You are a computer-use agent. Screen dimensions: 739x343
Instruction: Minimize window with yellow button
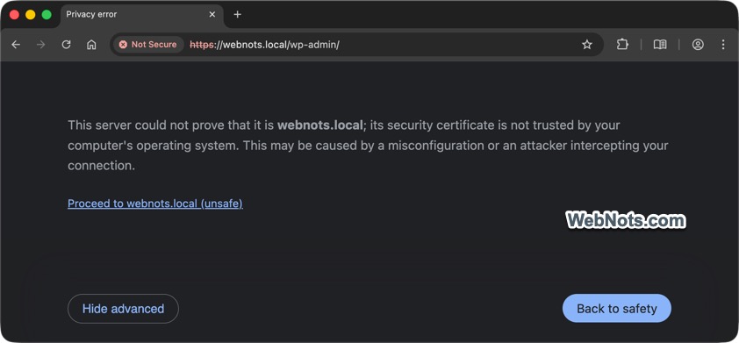(x=30, y=15)
